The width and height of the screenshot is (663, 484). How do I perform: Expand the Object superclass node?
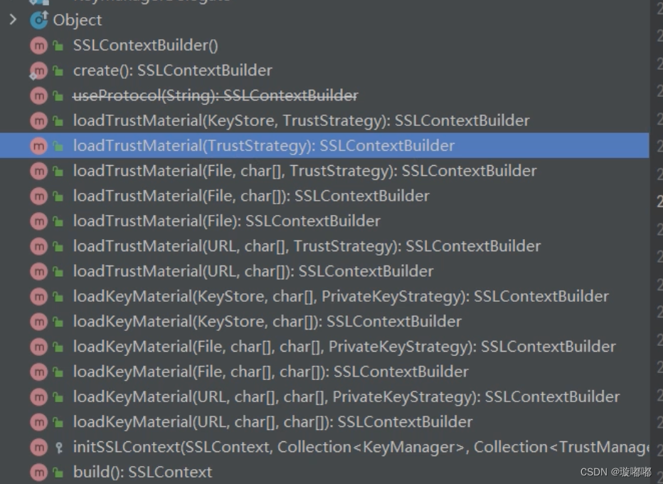pyautogui.click(x=13, y=20)
